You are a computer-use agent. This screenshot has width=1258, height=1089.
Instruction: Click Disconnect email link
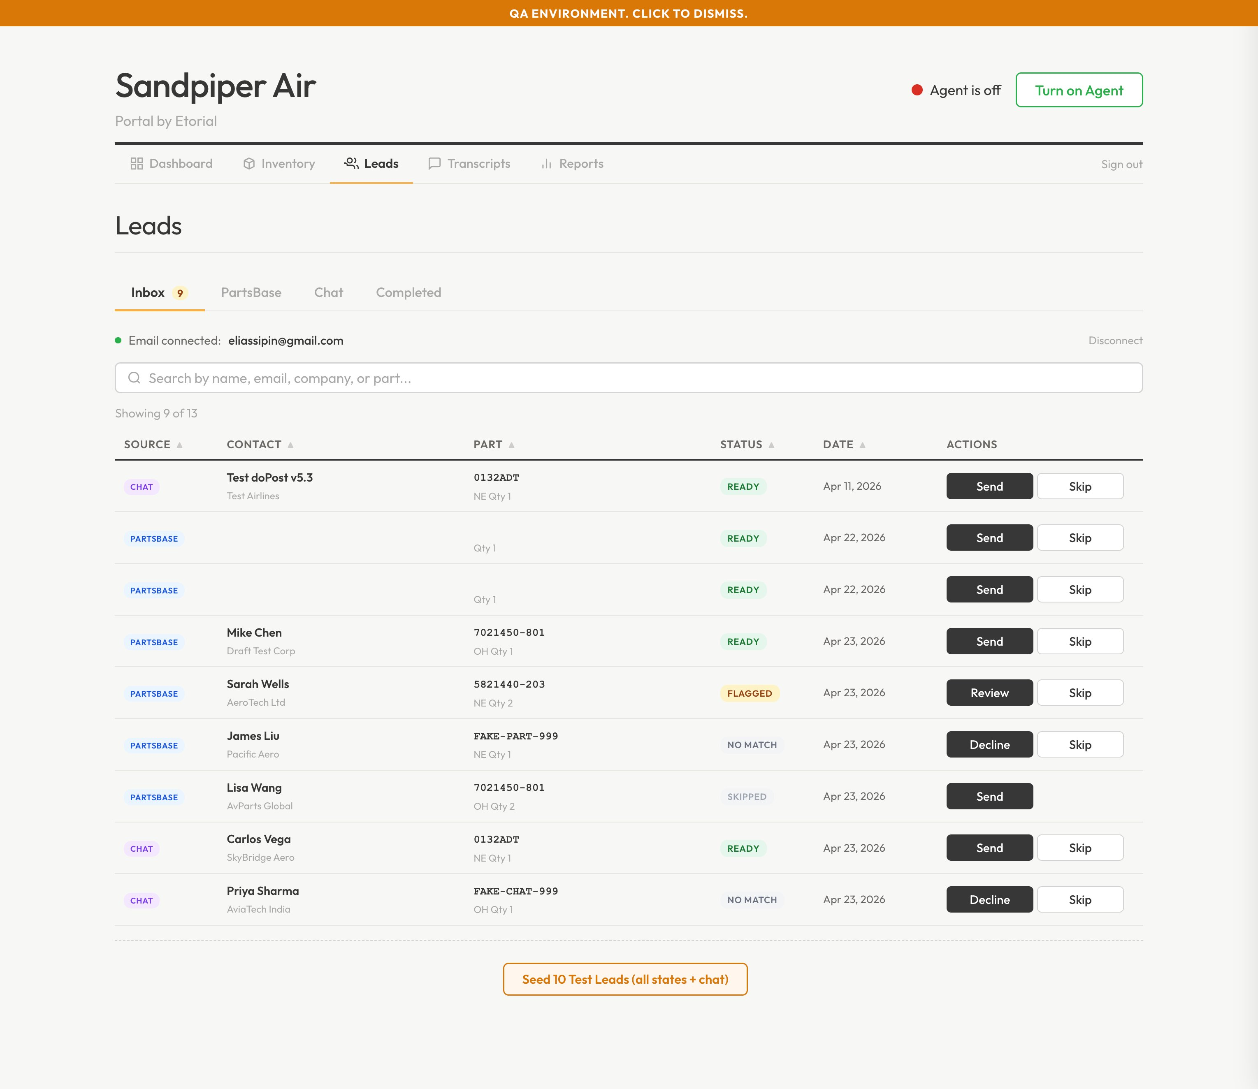1115,341
